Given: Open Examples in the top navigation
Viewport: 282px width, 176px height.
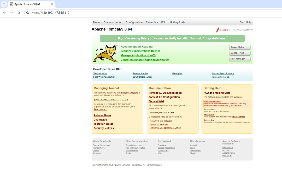Looking at the screenshot, I should click(152, 22).
